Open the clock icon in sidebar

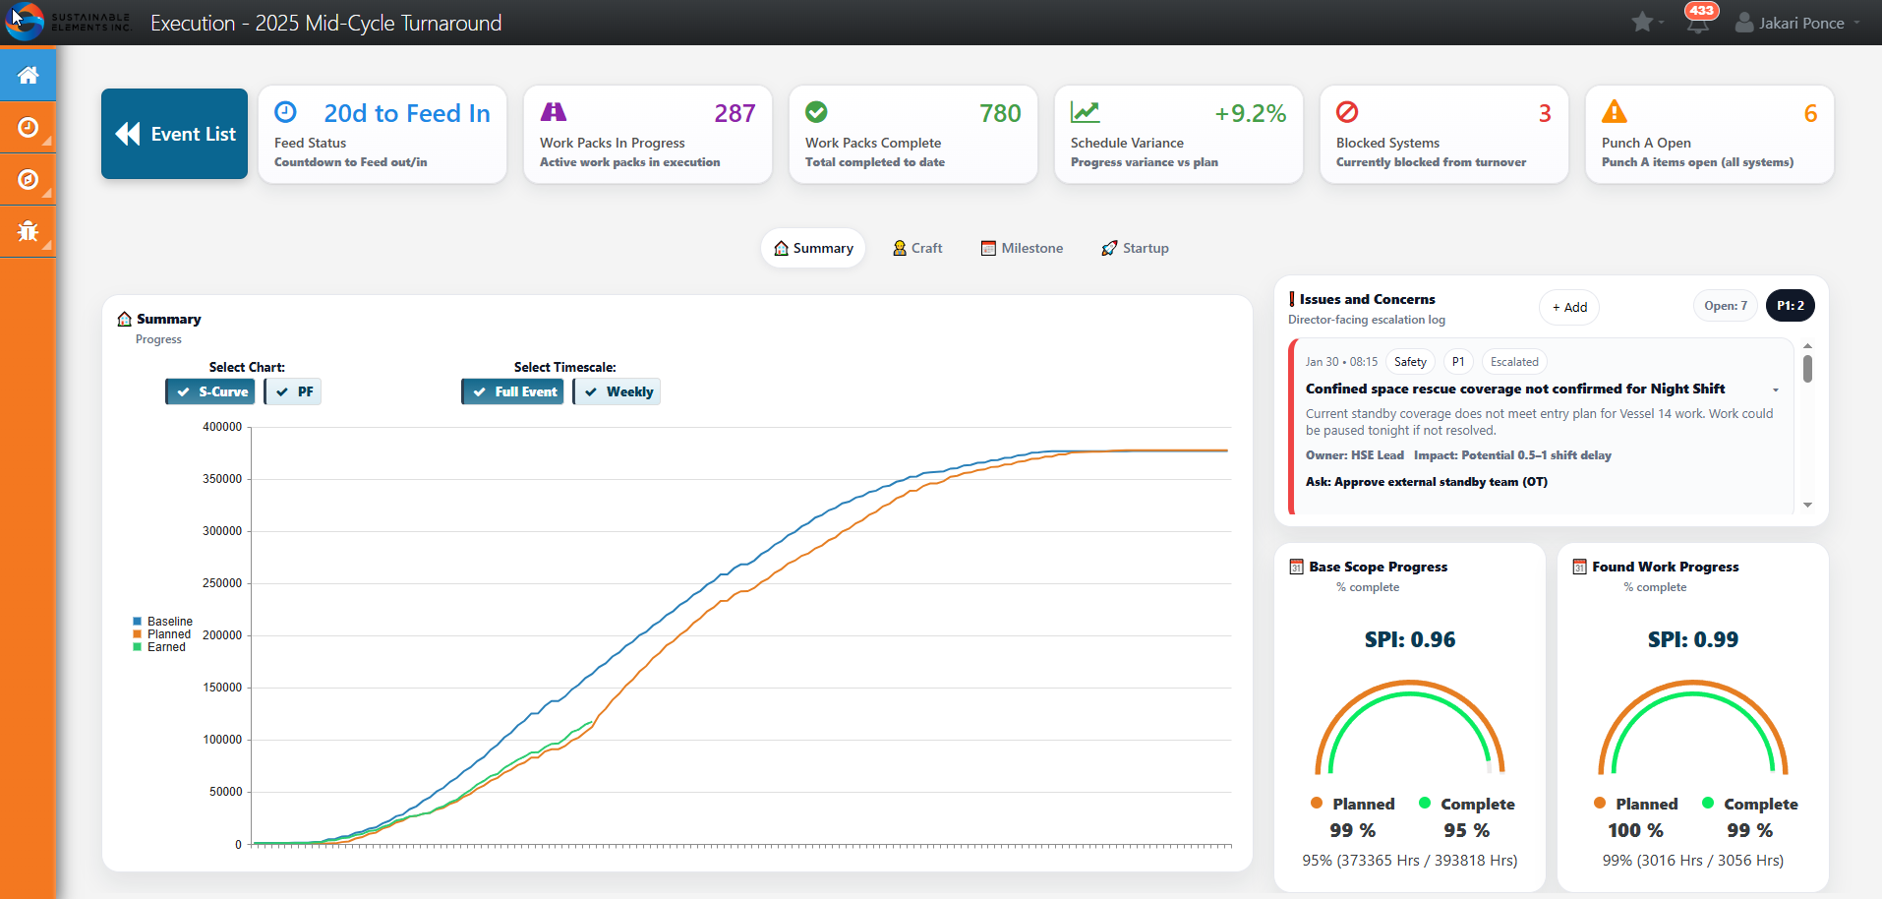[28, 127]
